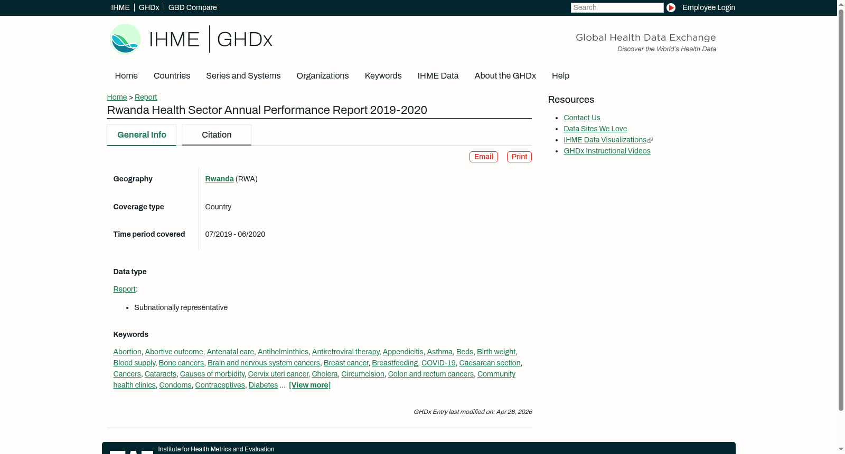Open the Birth weight keyword
The width and height of the screenshot is (845, 454).
pos(496,352)
